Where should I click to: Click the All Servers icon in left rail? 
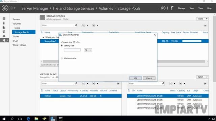[4, 27]
